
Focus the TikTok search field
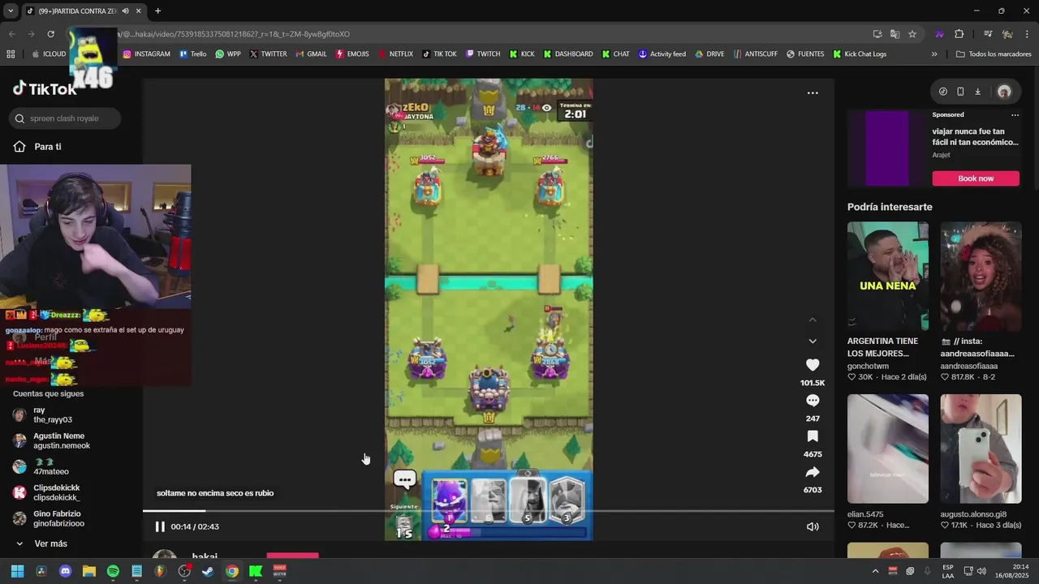[66, 118]
